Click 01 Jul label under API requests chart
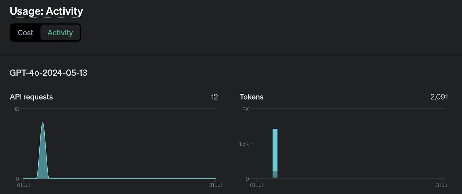 point(23,185)
